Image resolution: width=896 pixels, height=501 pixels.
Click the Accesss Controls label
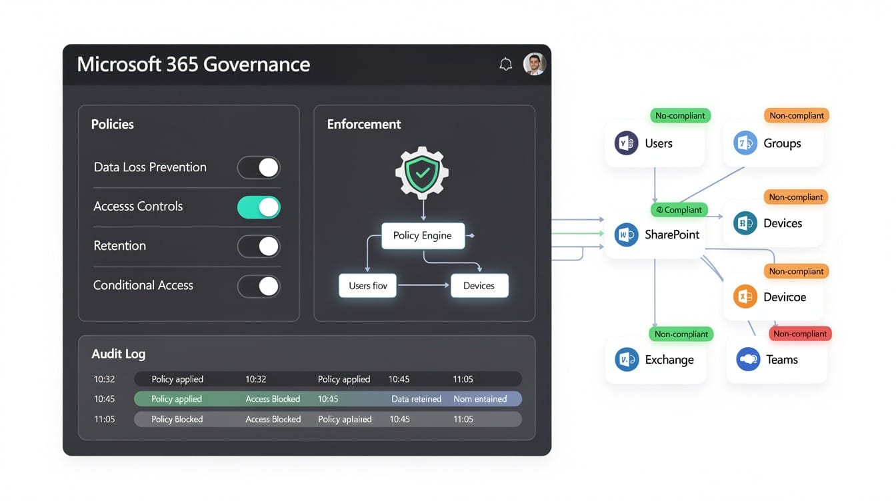point(138,207)
